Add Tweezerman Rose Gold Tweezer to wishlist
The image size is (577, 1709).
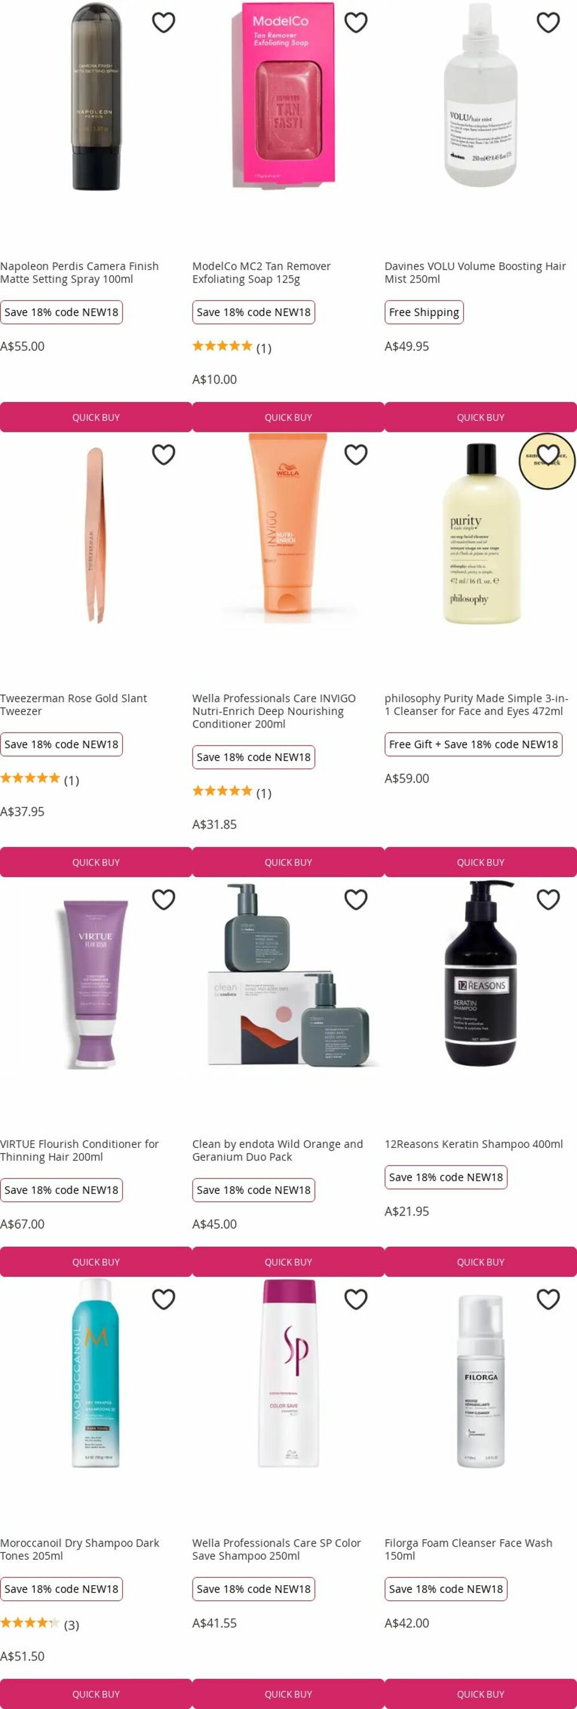tap(163, 455)
